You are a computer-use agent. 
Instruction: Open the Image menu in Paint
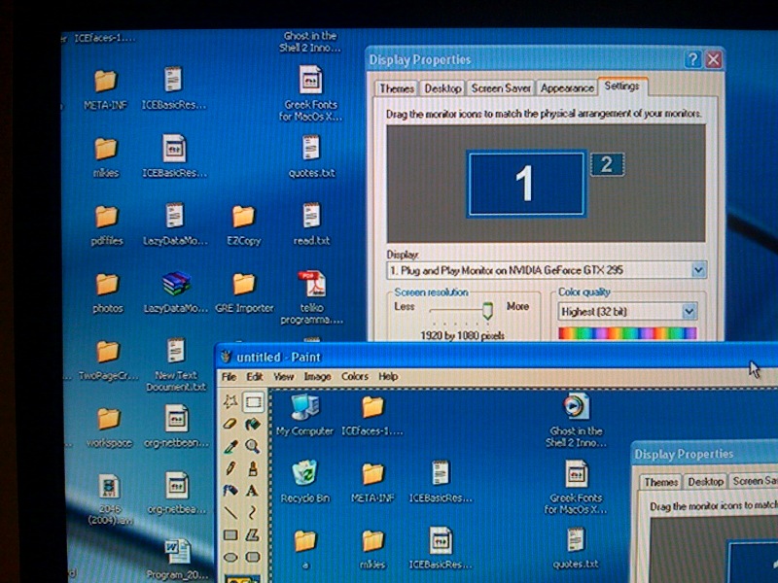(318, 377)
